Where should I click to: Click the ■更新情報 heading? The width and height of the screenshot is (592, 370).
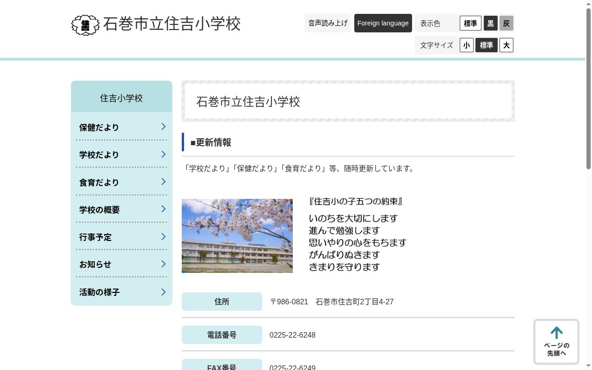click(x=211, y=142)
